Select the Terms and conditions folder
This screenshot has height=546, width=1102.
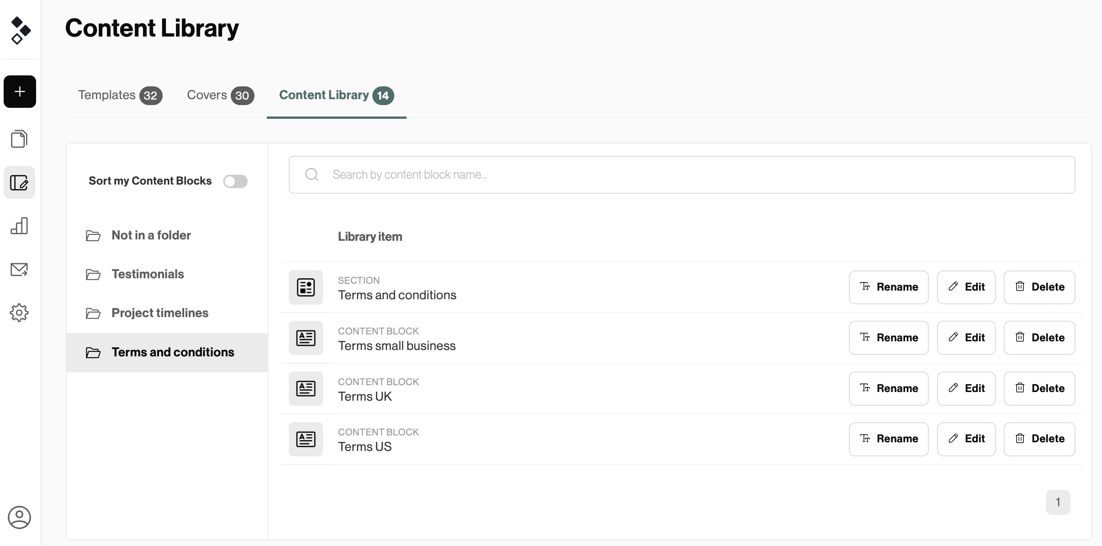click(x=167, y=352)
